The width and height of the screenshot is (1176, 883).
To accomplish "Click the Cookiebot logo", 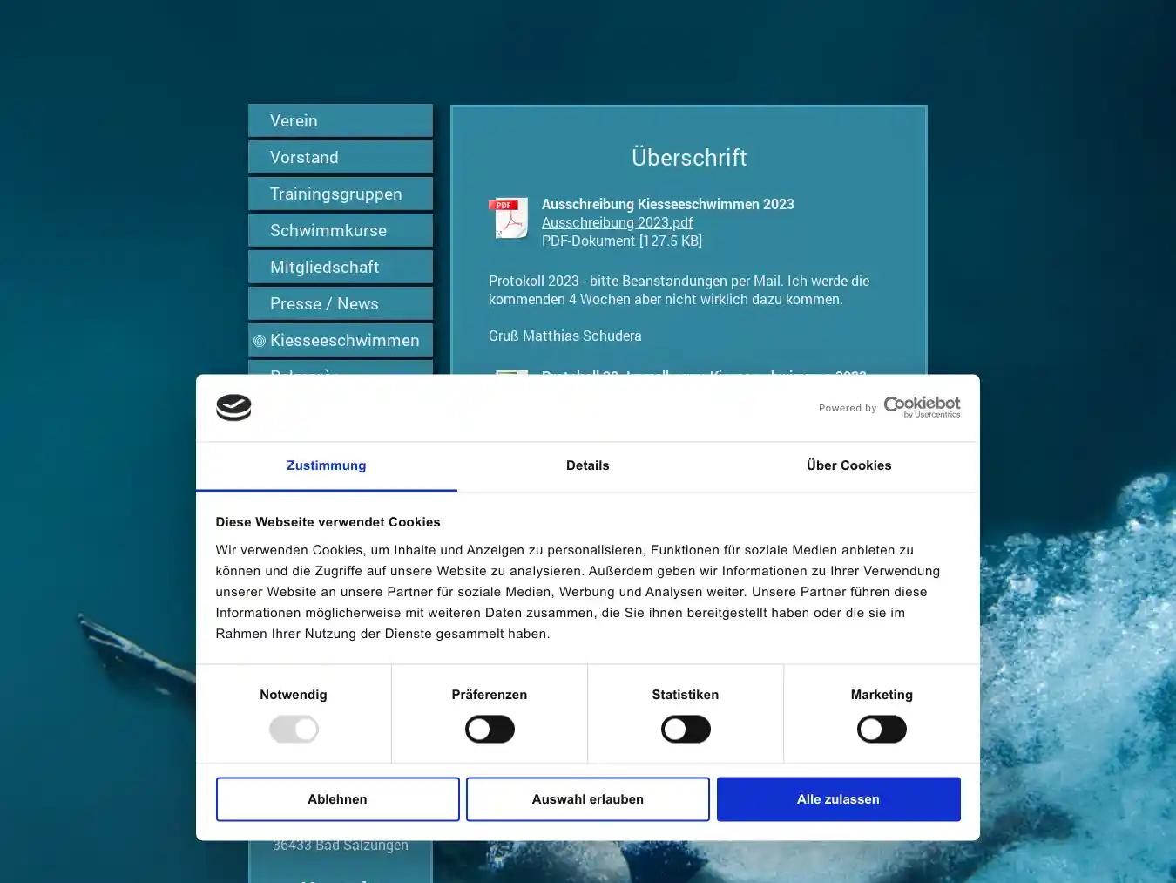I will (x=922, y=406).
